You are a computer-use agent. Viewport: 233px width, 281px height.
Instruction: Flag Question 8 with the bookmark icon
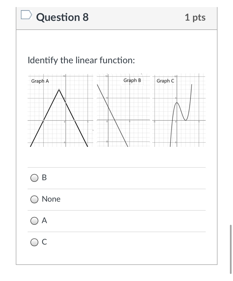(x=26, y=15)
